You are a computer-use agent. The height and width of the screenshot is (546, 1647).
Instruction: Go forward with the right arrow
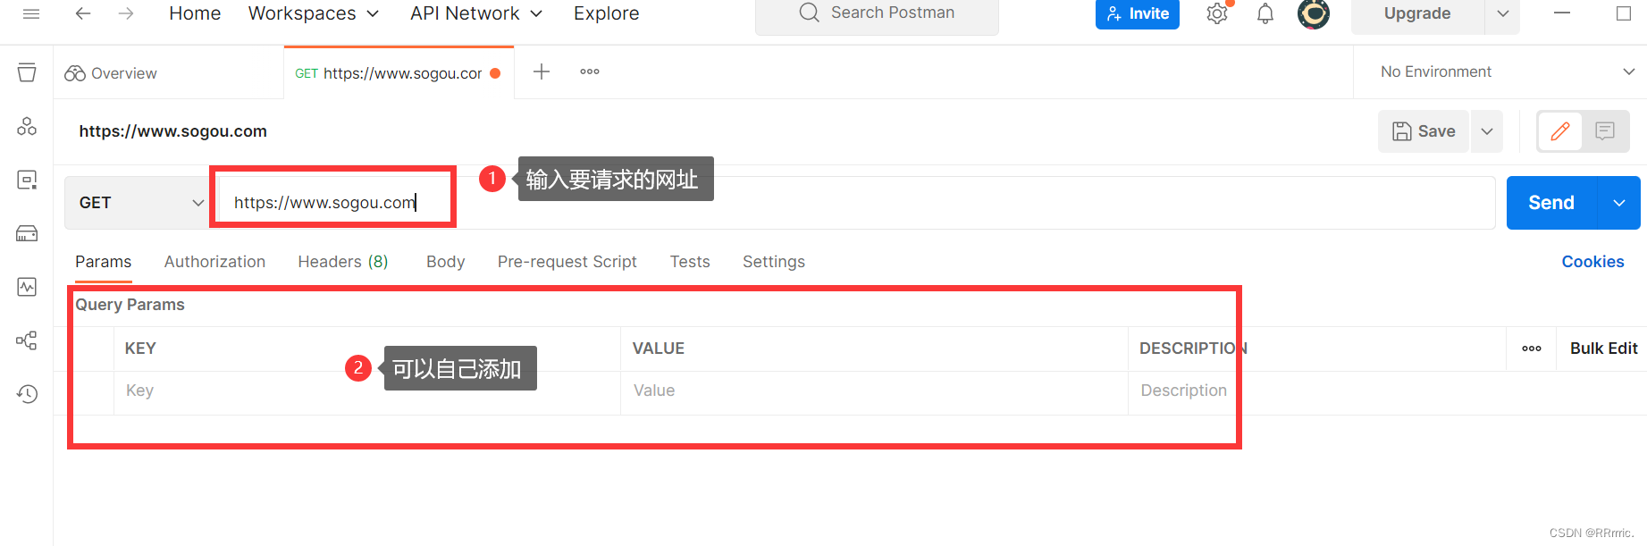[126, 13]
